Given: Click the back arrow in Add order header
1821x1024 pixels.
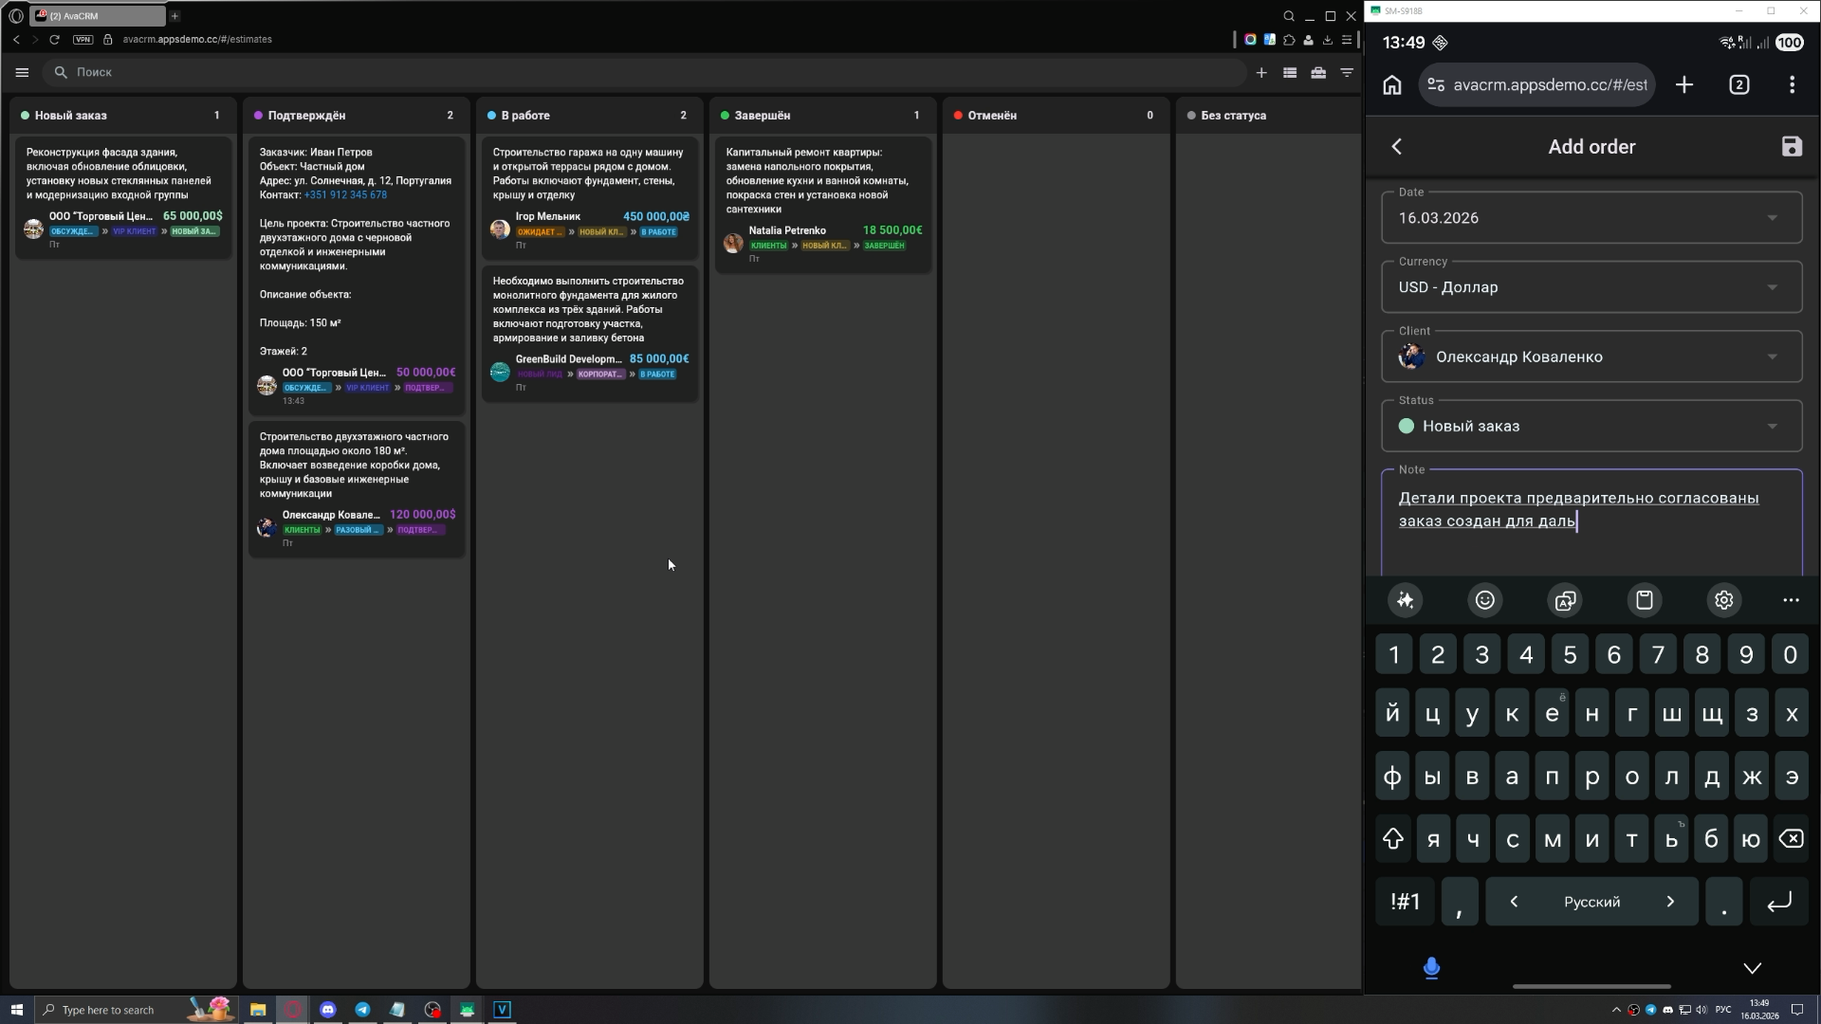Looking at the screenshot, I should coord(1396,147).
